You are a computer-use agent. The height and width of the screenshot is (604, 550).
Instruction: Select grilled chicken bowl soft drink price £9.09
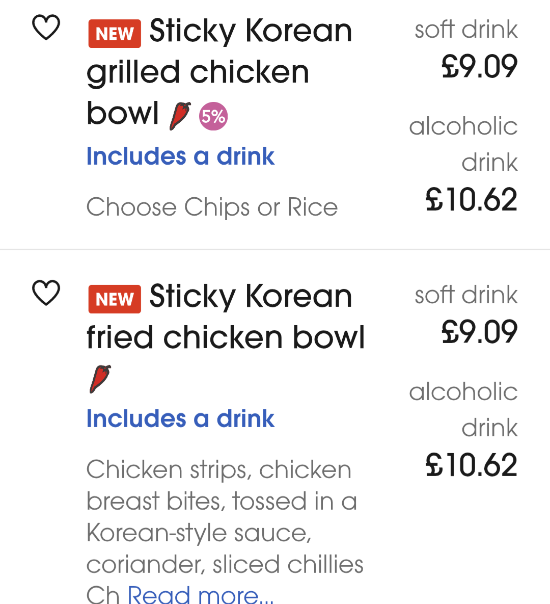click(479, 66)
